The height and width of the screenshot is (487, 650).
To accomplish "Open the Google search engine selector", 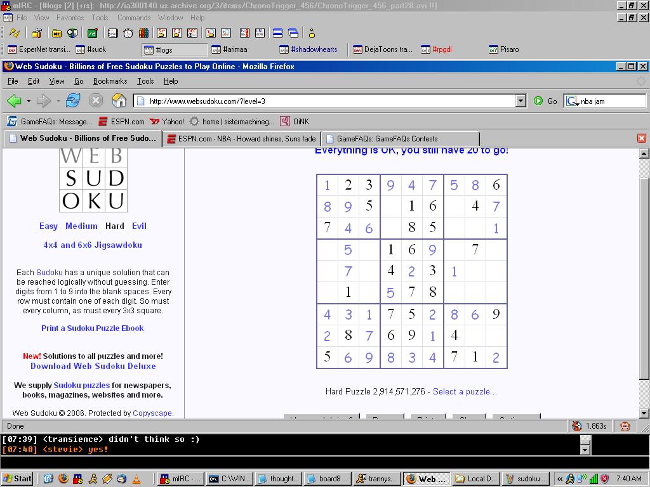I will click(x=572, y=101).
